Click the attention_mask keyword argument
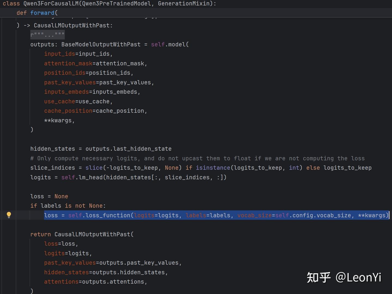 [68, 63]
